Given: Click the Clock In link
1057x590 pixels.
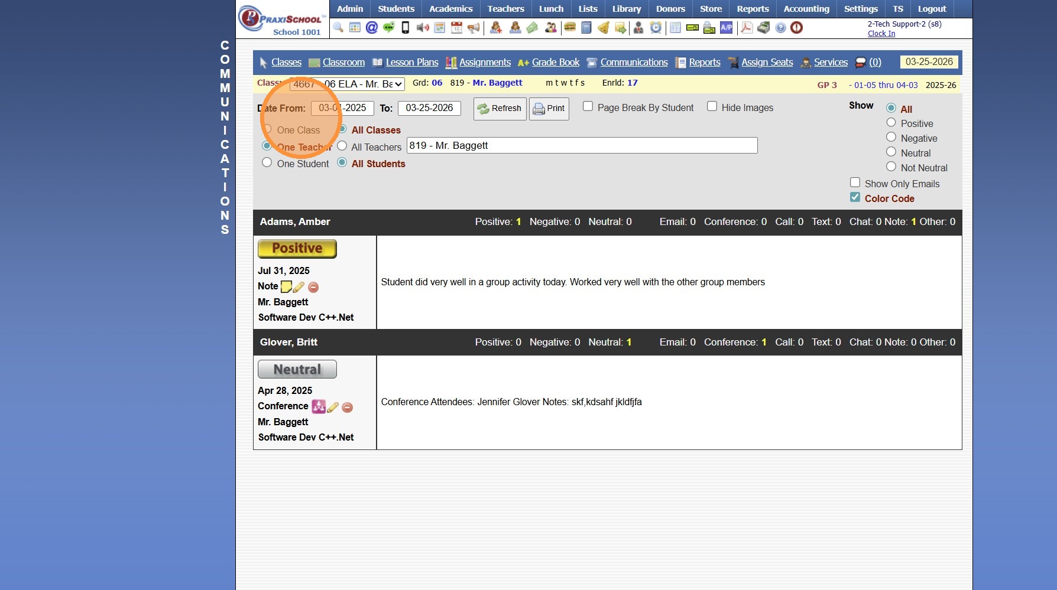Looking at the screenshot, I should click(x=881, y=34).
